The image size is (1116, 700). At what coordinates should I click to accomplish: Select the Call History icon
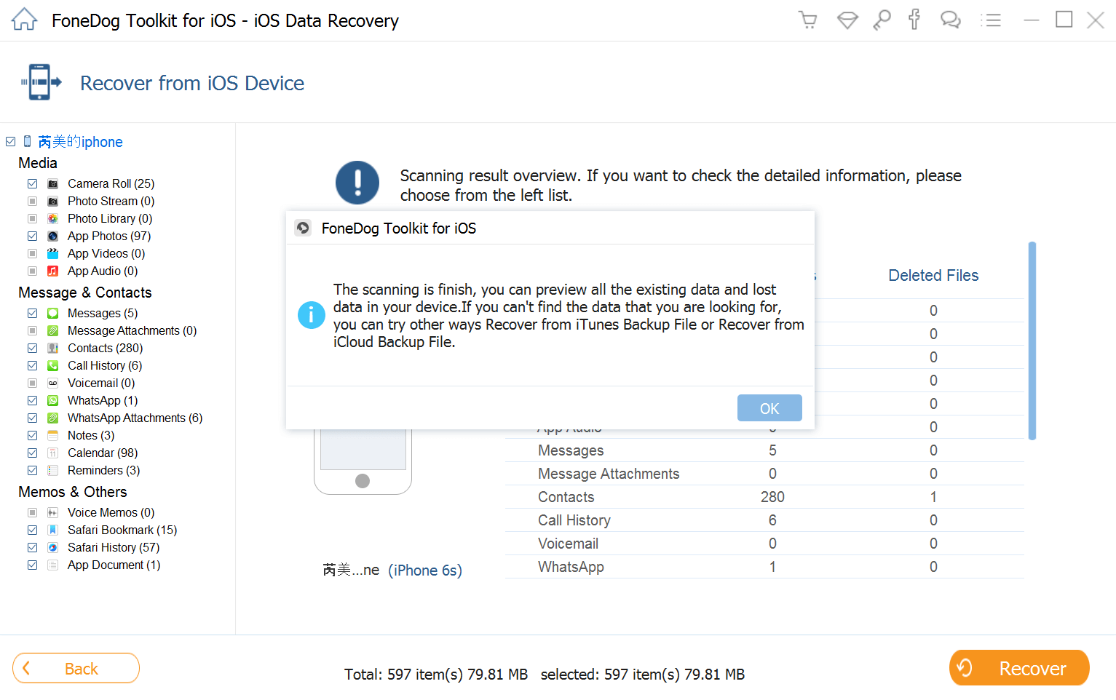tap(53, 366)
